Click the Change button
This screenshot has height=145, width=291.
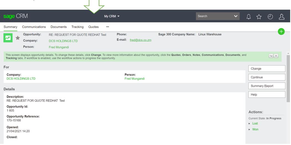(266, 69)
